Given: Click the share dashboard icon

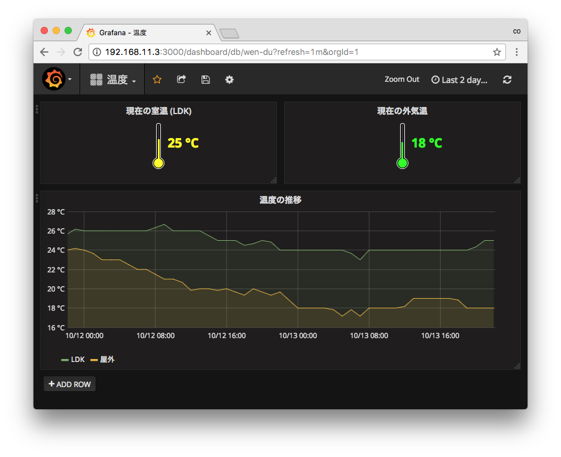Looking at the screenshot, I should [x=181, y=79].
